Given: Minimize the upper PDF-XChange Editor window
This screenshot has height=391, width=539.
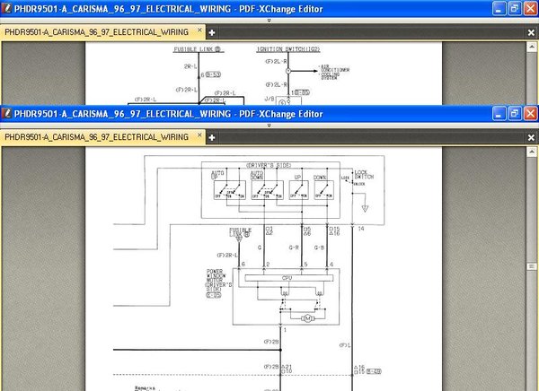Looking at the screenshot, I should point(499,9).
